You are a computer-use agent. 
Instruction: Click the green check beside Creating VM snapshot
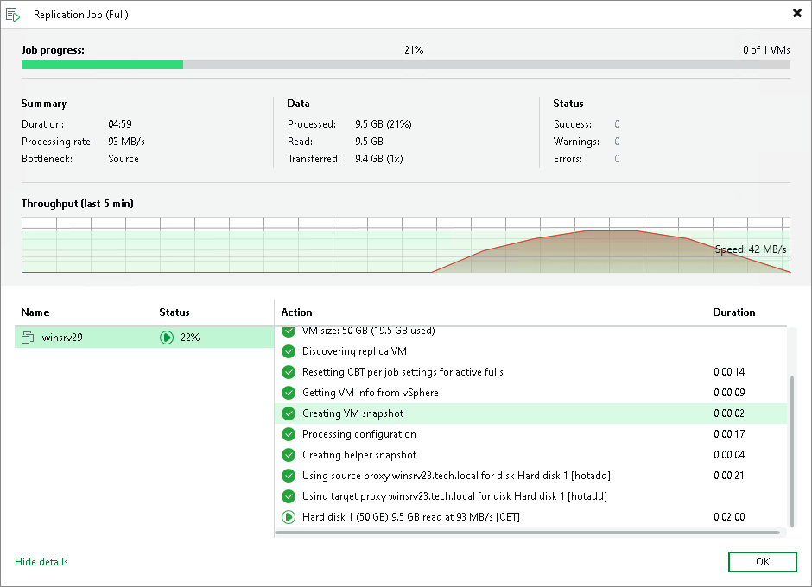coord(289,413)
